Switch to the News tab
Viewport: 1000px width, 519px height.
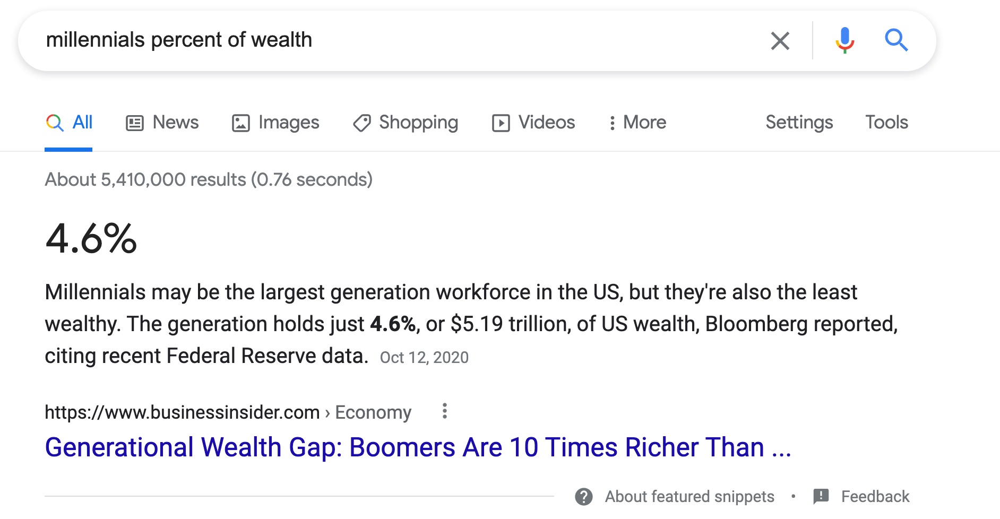[x=162, y=123]
